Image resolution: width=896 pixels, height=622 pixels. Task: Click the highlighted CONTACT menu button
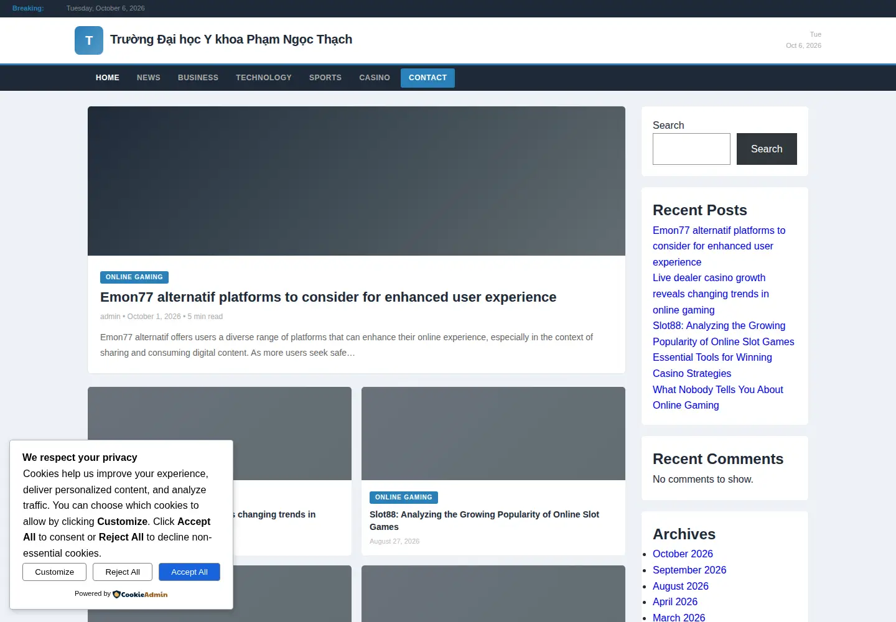427,78
